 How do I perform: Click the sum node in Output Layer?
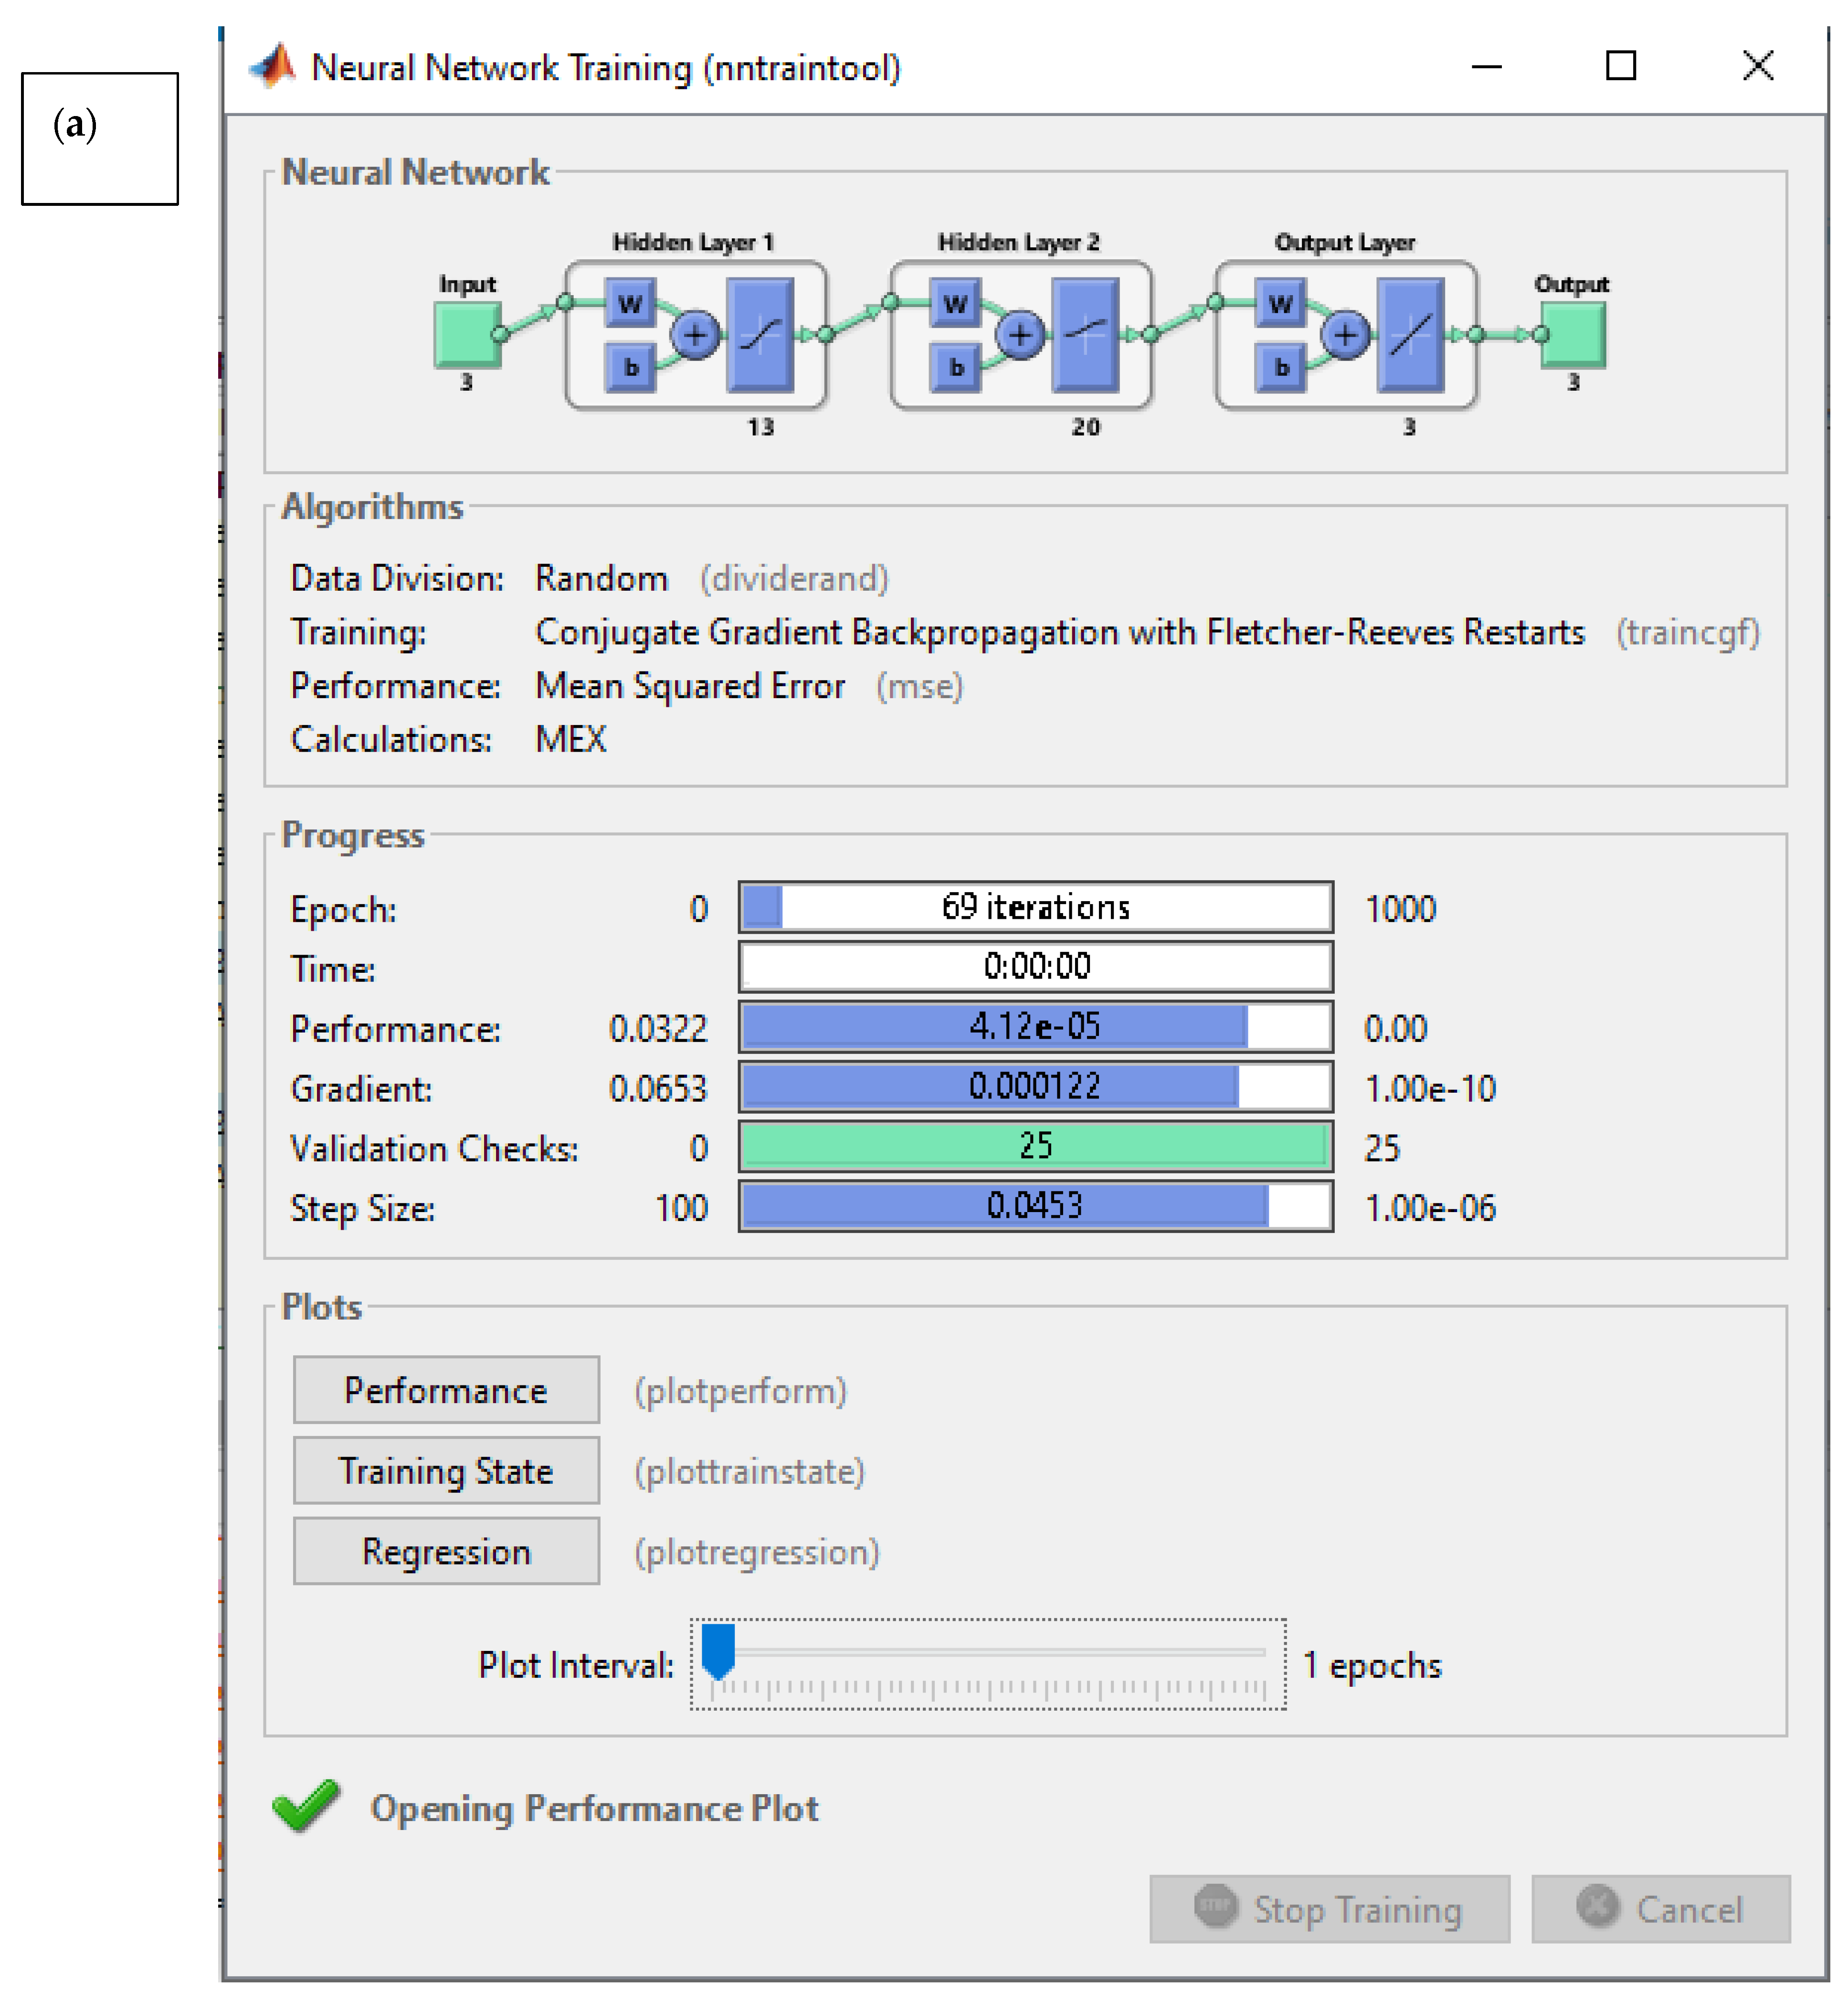tap(1345, 334)
